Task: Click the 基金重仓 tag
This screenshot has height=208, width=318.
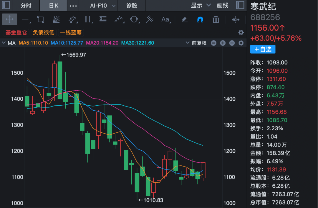Action: pos(16,32)
